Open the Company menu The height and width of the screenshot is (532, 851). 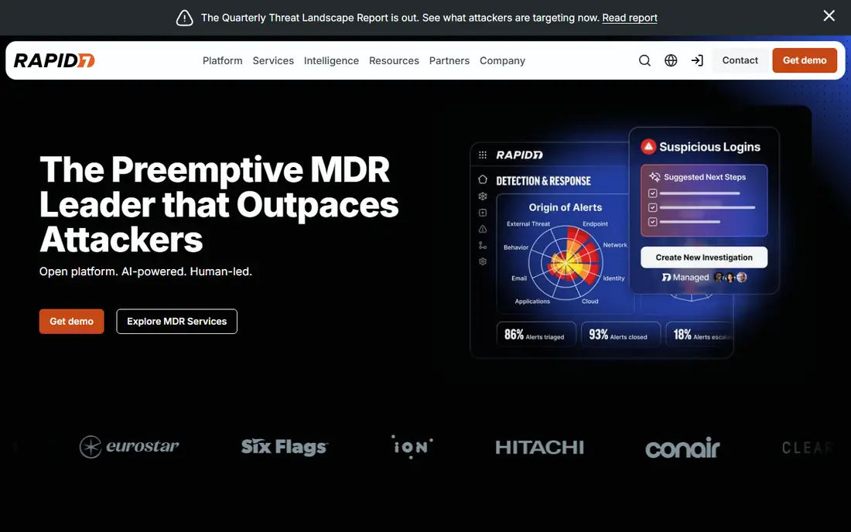pyautogui.click(x=503, y=61)
